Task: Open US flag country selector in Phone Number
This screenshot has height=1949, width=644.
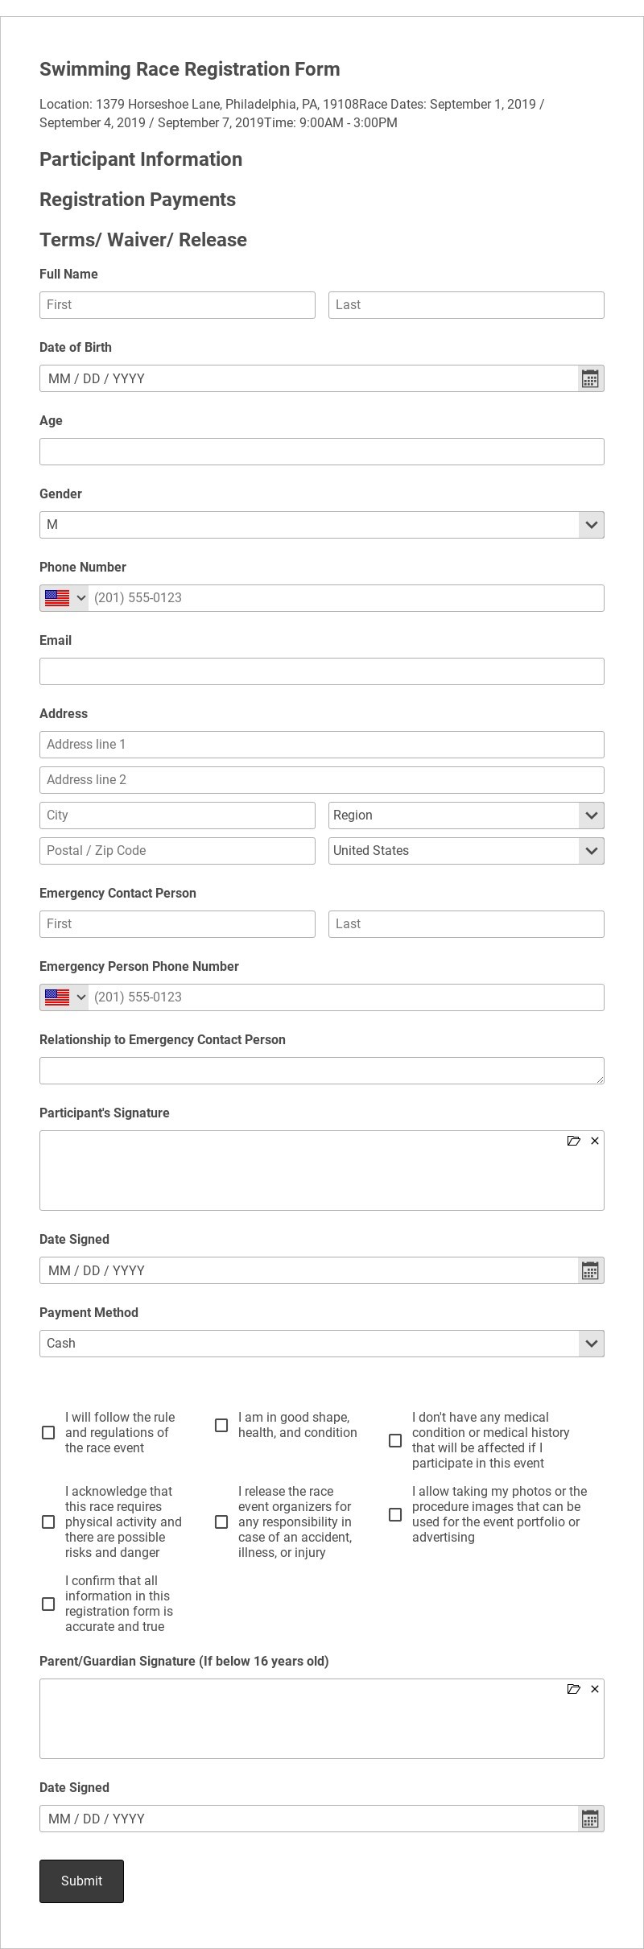Action: 64,598
